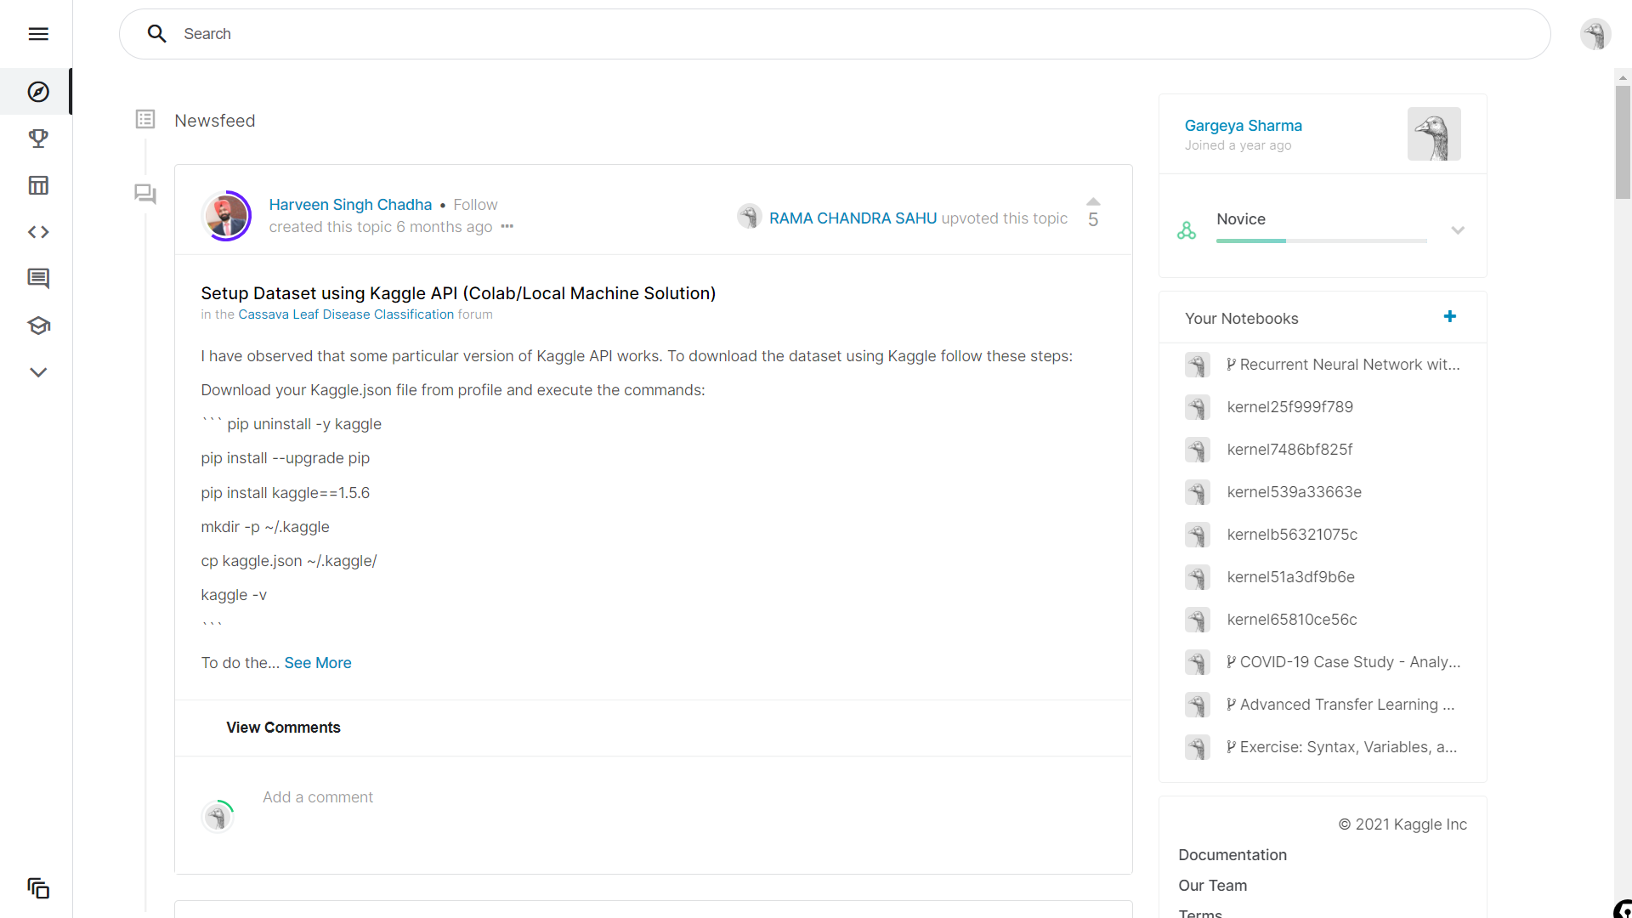
Task: Open Datasets table icon in sidebar
Action: (x=38, y=185)
